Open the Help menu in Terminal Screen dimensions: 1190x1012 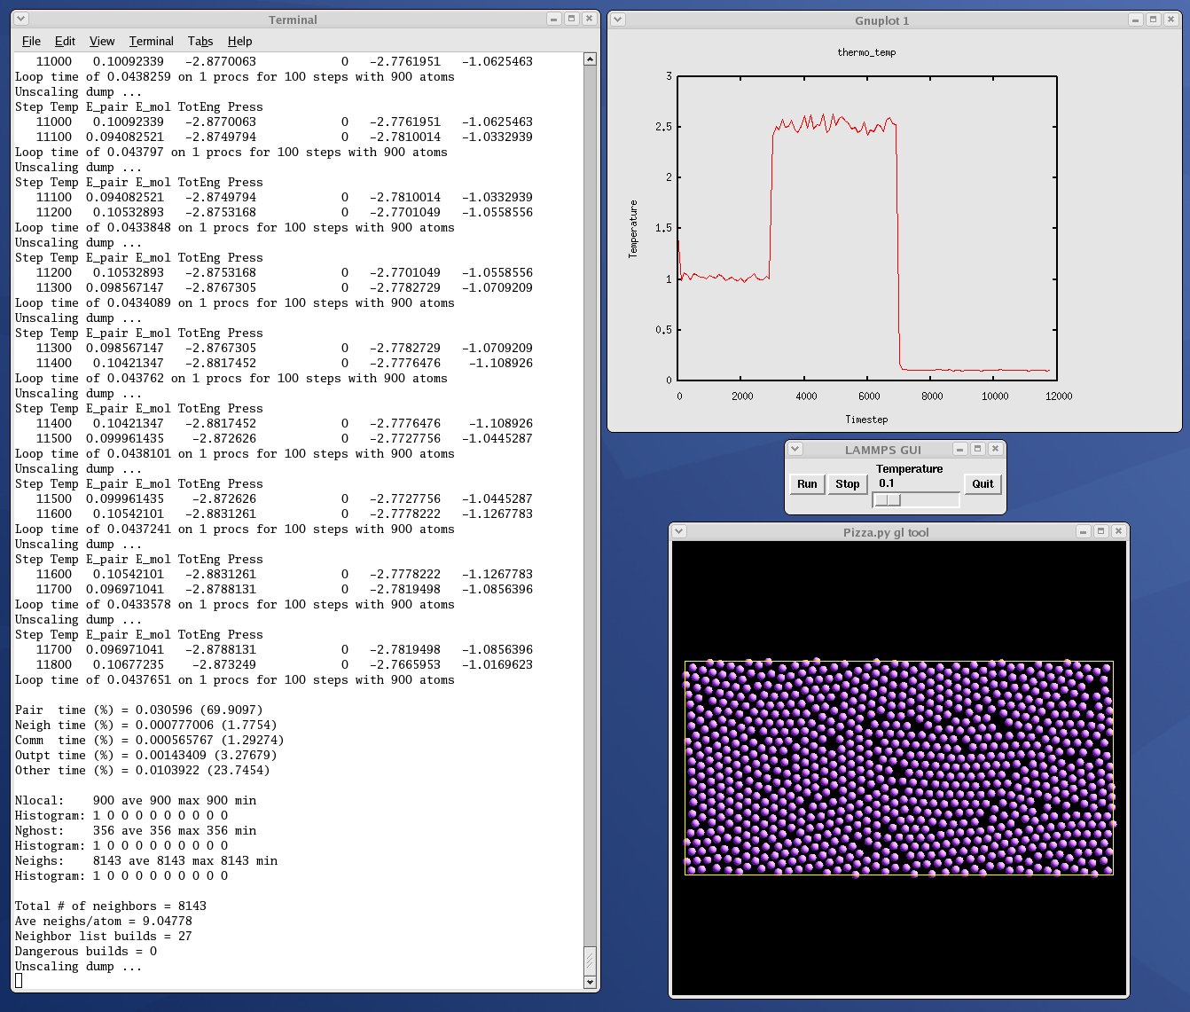pos(239,41)
